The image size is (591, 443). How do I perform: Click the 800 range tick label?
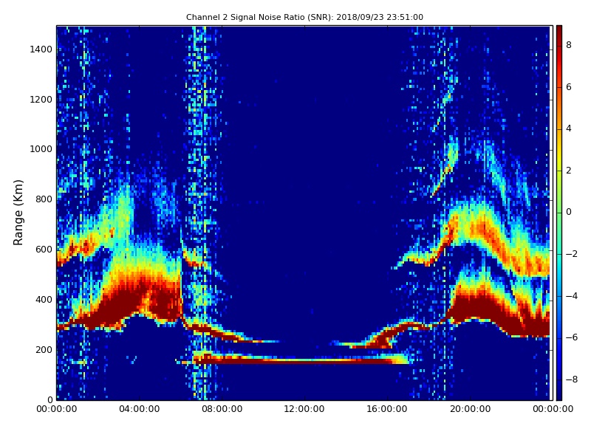coord(44,199)
